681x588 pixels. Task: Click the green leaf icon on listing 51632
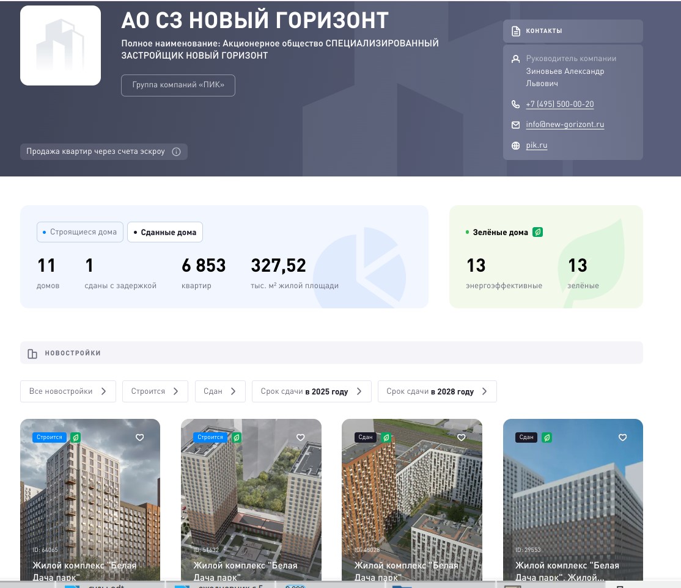coord(236,437)
